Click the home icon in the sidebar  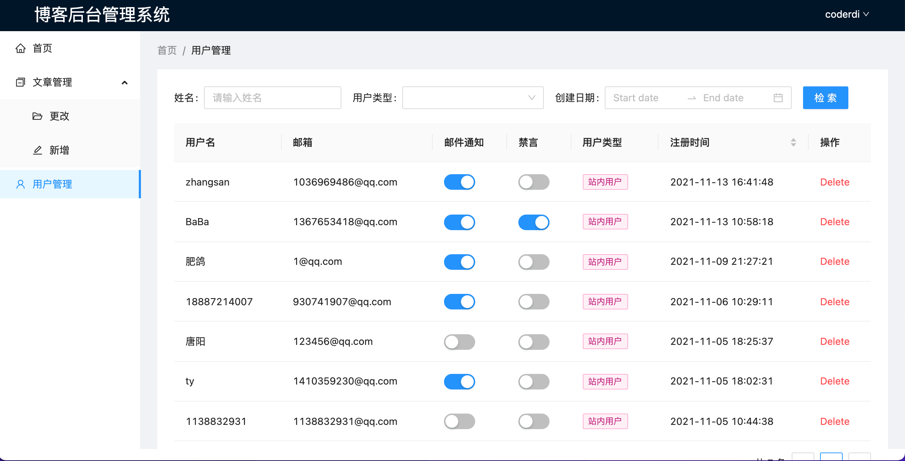point(21,48)
